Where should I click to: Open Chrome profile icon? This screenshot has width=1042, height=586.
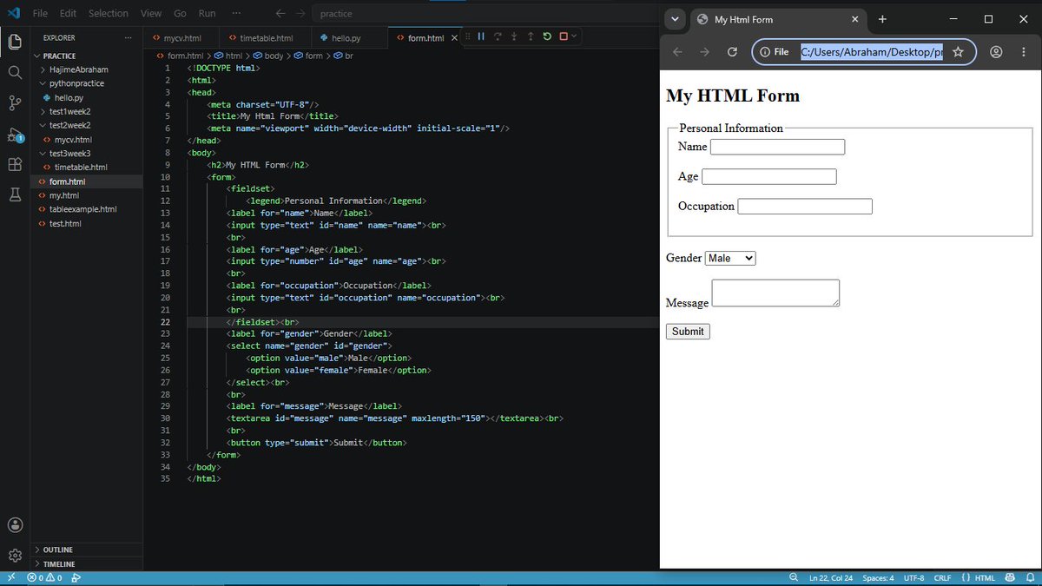(996, 52)
